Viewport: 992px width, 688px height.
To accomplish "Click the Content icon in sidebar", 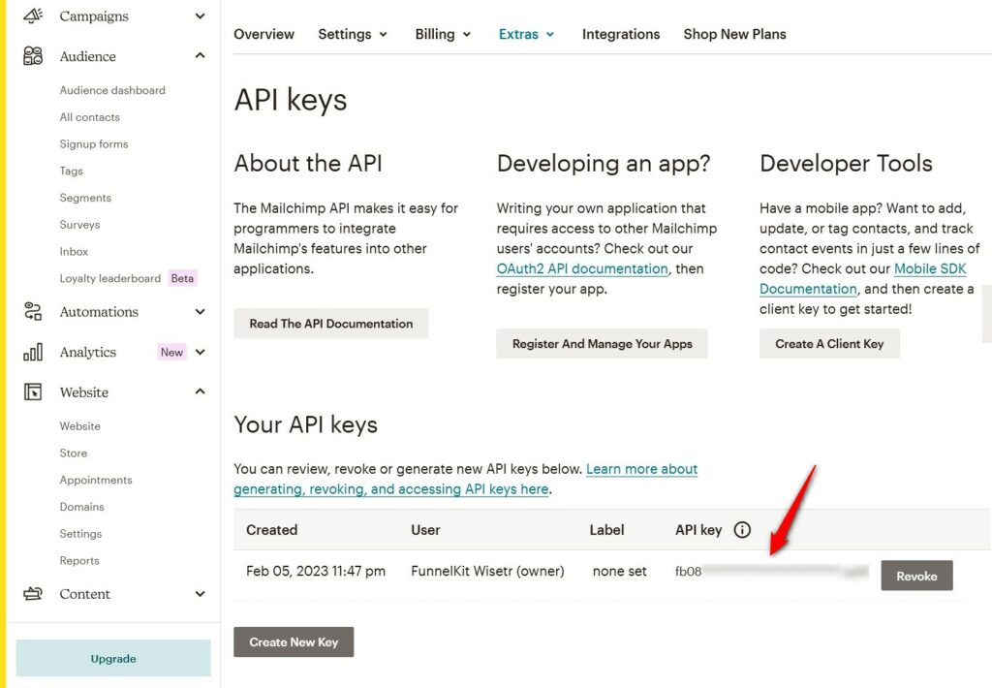I will [33, 594].
